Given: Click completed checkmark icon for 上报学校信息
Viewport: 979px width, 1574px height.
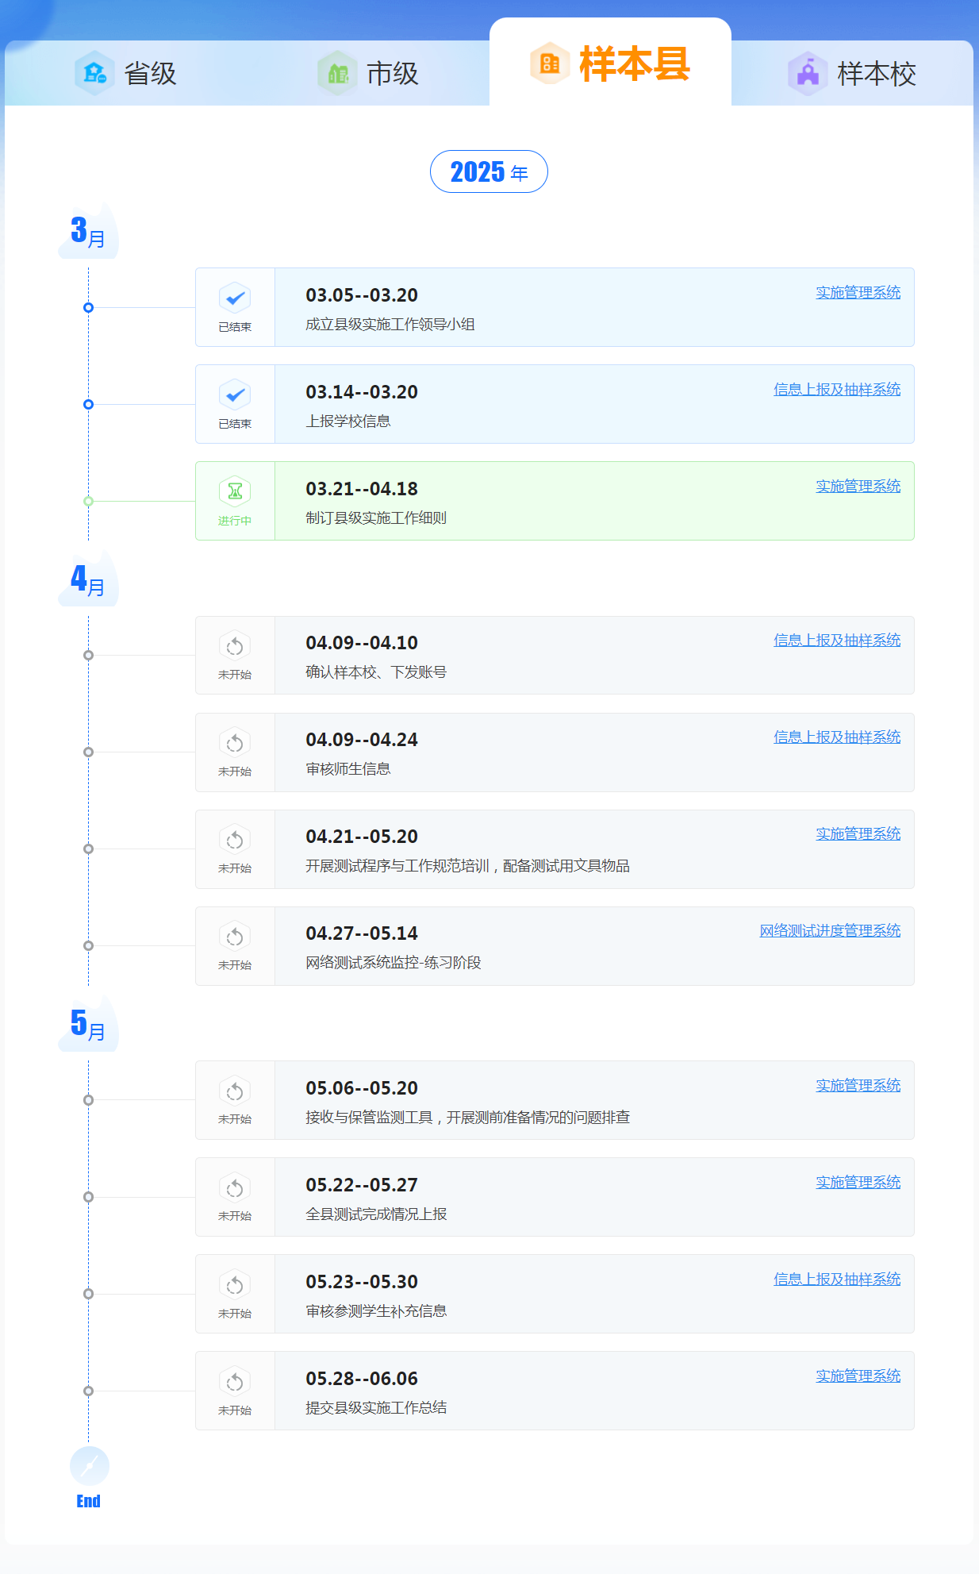Looking at the screenshot, I should [235, 395].
